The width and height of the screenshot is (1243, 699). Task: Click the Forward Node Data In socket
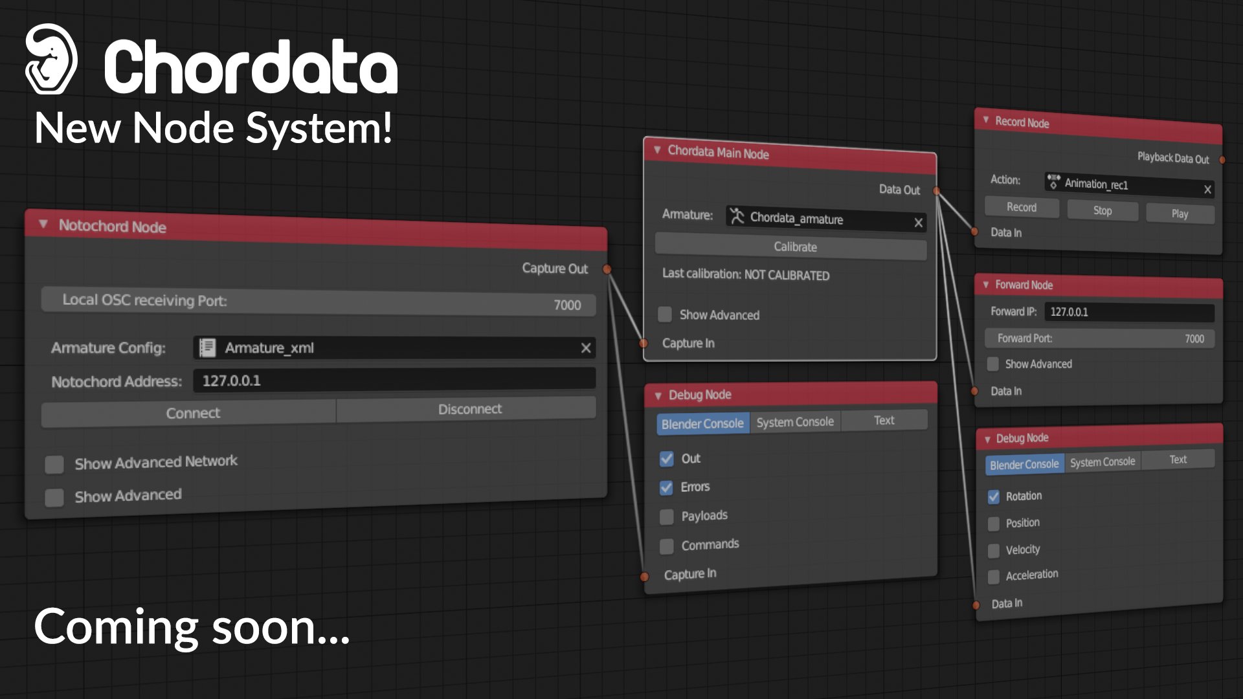975,391
